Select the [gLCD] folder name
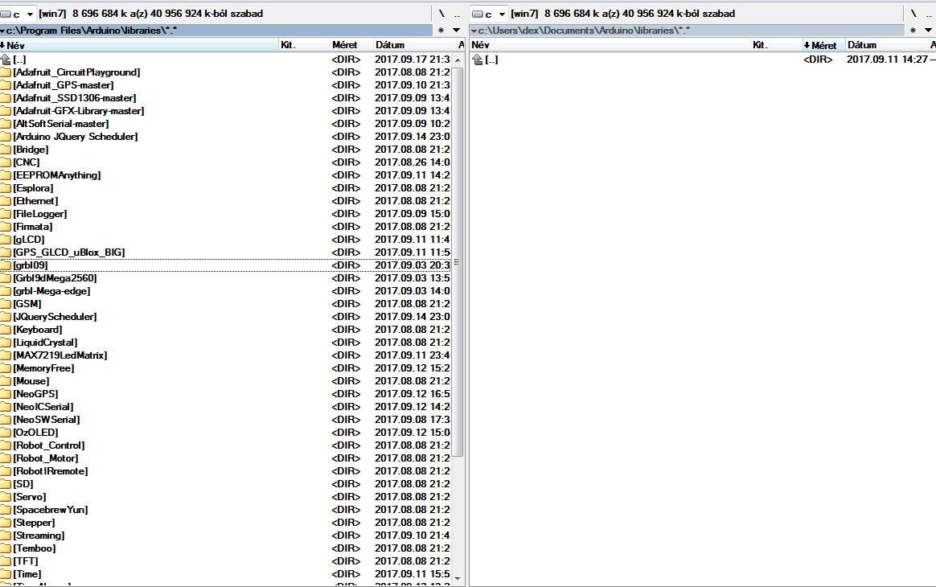 coord(29,240)
